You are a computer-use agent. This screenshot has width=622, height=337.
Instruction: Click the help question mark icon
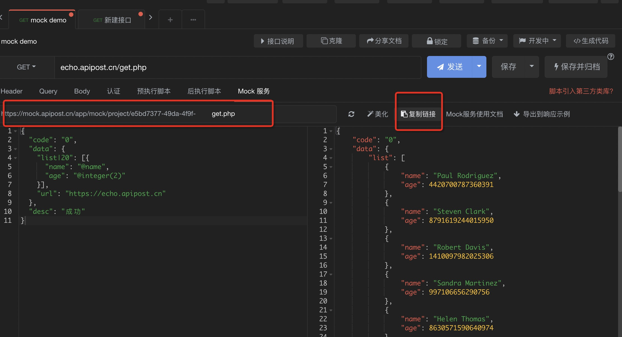[611, 57]
